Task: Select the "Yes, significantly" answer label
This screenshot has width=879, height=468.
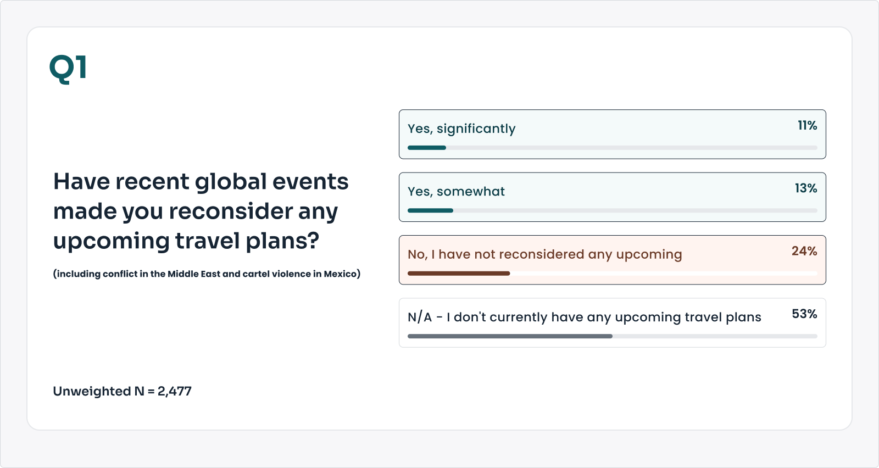Action: pos(461,129)
